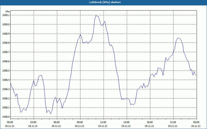Click the evening curve peak after 21:00
The image size is (207, 129).
pyautogui.click(x=179, y=38)
